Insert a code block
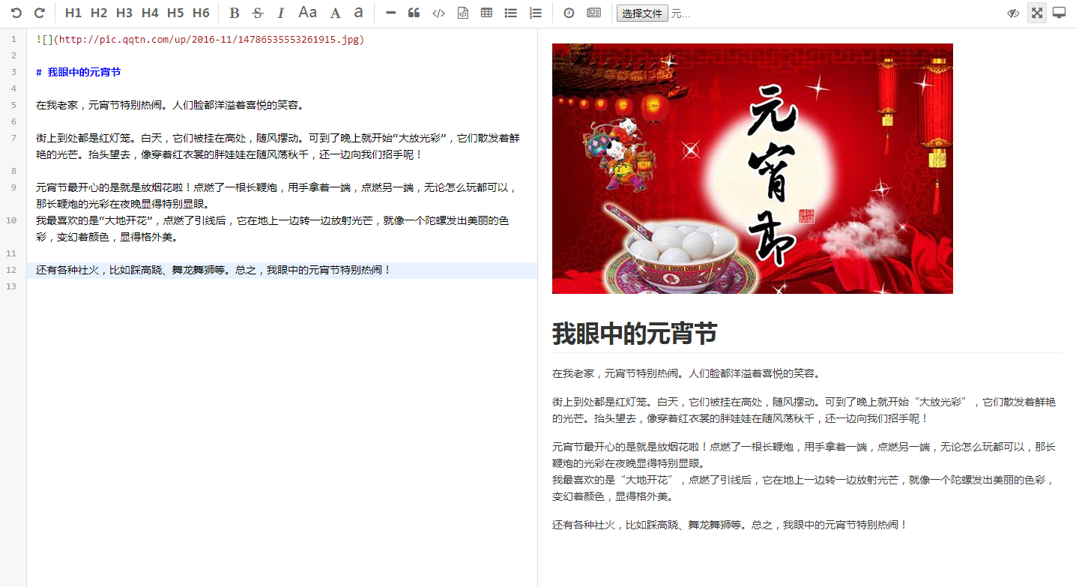The image size is (1076, 587). [463, 13]
